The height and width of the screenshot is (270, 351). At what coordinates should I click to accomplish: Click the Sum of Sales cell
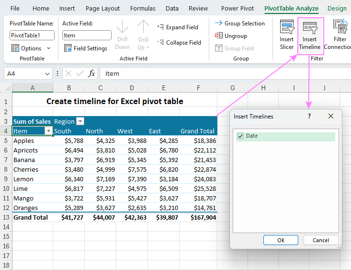click(x=33, y=121)
